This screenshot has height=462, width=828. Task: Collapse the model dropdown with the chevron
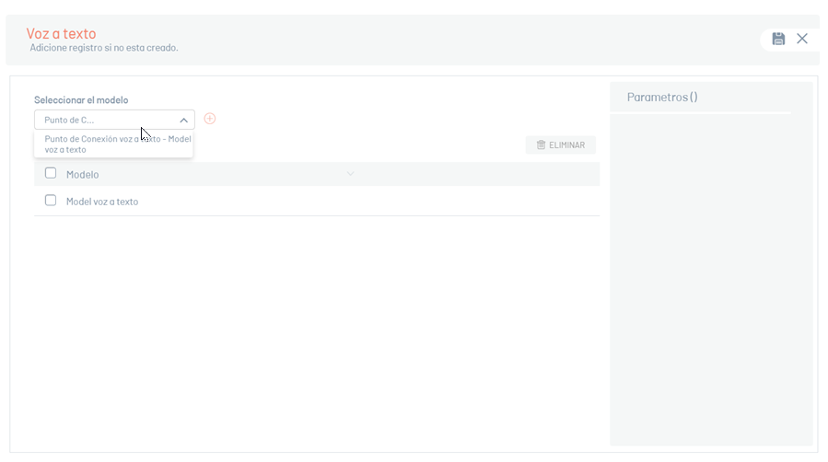coord(184,121)
